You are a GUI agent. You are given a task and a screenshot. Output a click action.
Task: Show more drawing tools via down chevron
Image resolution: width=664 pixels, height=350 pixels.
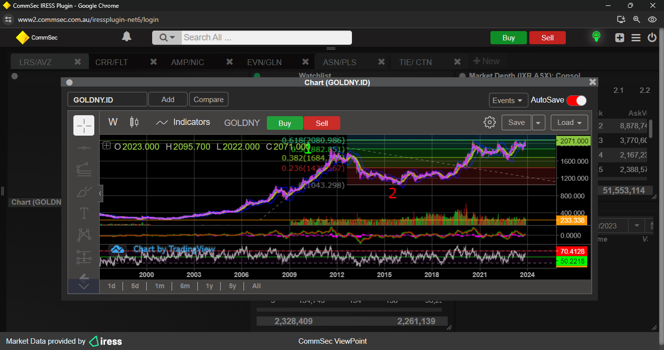point(84,286)
